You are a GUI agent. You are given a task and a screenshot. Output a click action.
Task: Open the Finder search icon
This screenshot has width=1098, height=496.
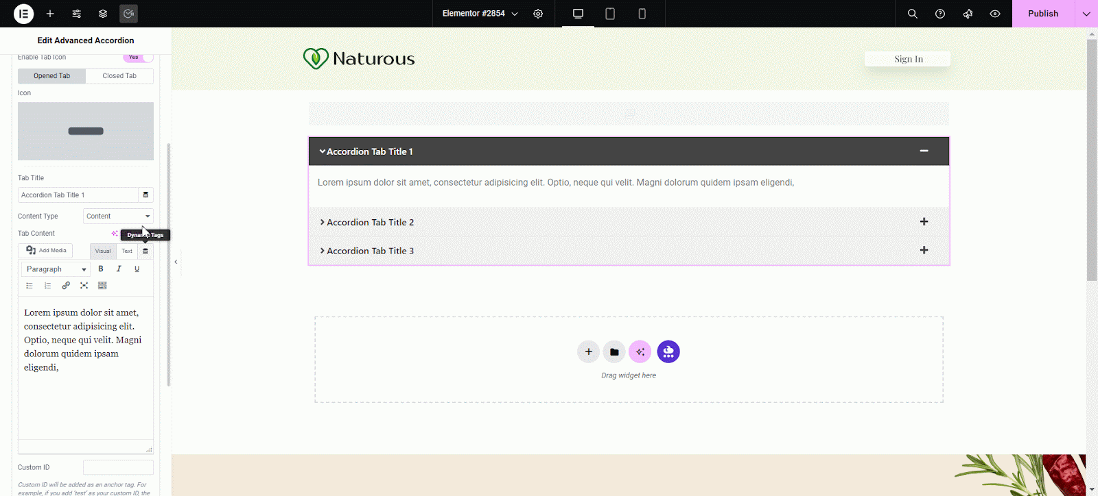(x=912, y=14)
